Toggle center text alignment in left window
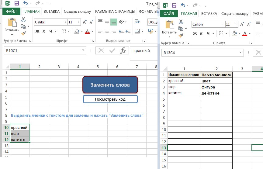The width and height of the screenshot is (263, 169). pyautogui.click(x=107, y=31)
